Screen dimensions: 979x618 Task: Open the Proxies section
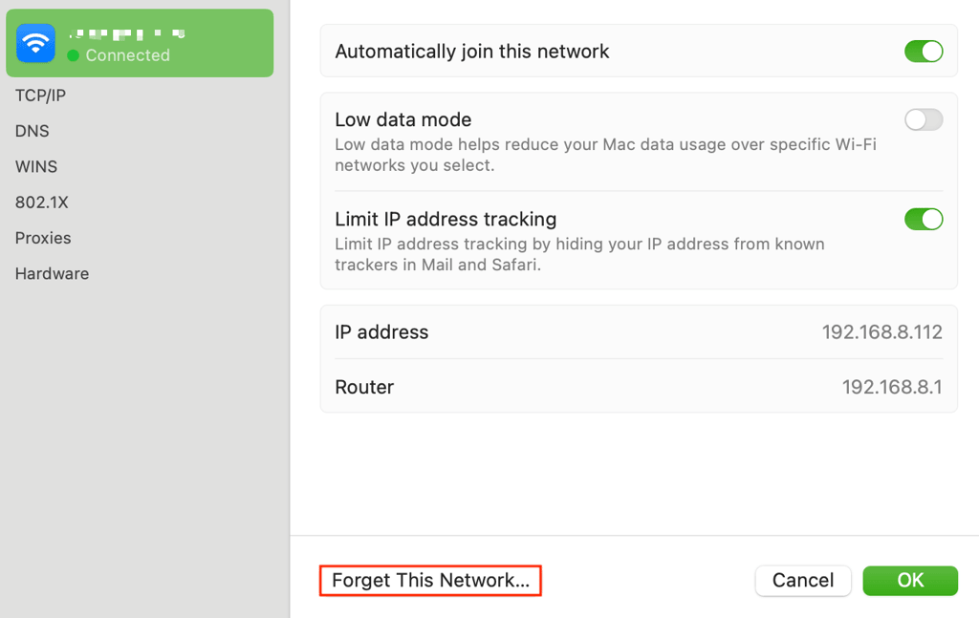[43, 238]
